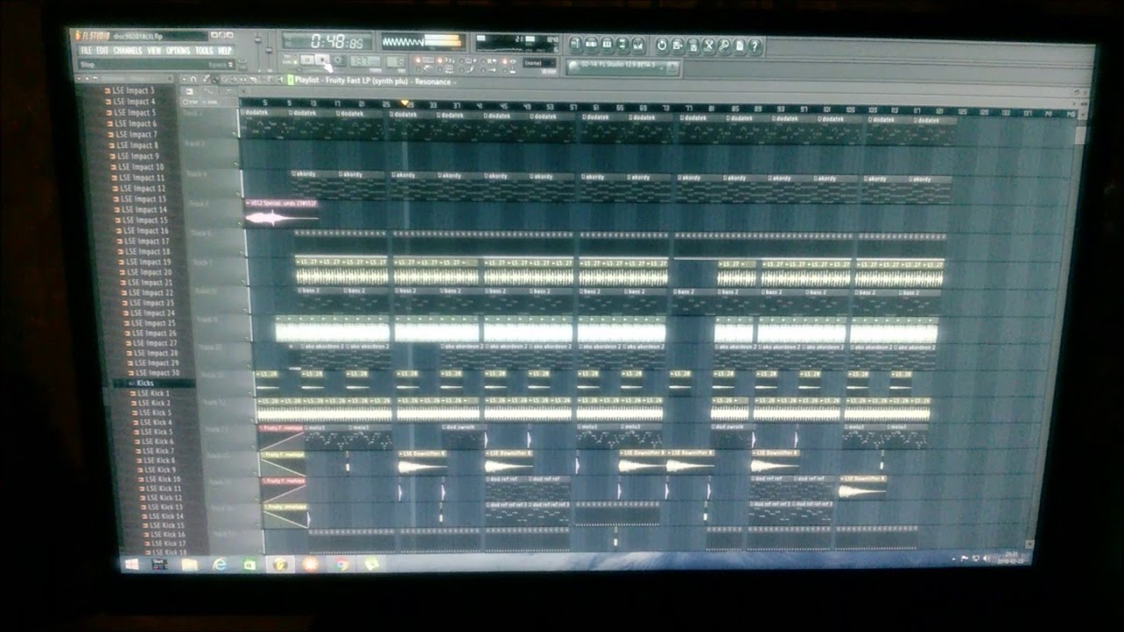Open the FILE menu

pyautogui.click(x=86, y=50)
